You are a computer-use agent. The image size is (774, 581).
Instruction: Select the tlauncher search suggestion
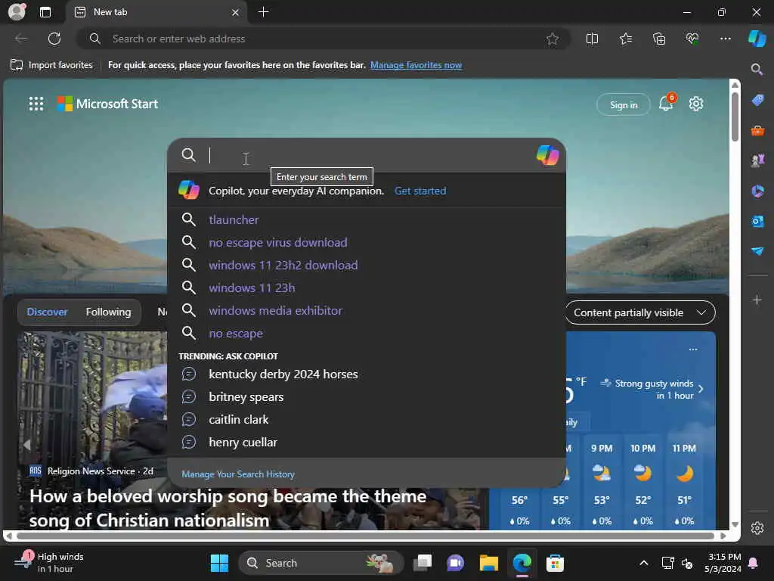(367, 219)
